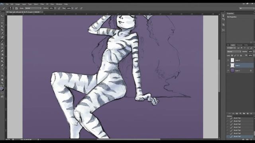Select the History Brush tool
This screenshot has width=255, height=143.
2,48
